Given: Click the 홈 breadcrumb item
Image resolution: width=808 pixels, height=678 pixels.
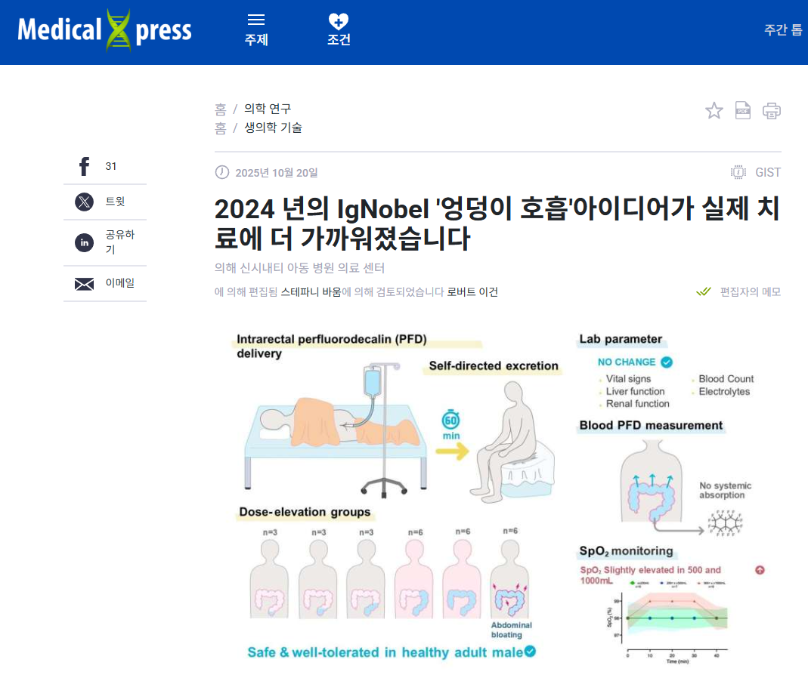Looking at the screenshot, I should (x=219, y=108).
